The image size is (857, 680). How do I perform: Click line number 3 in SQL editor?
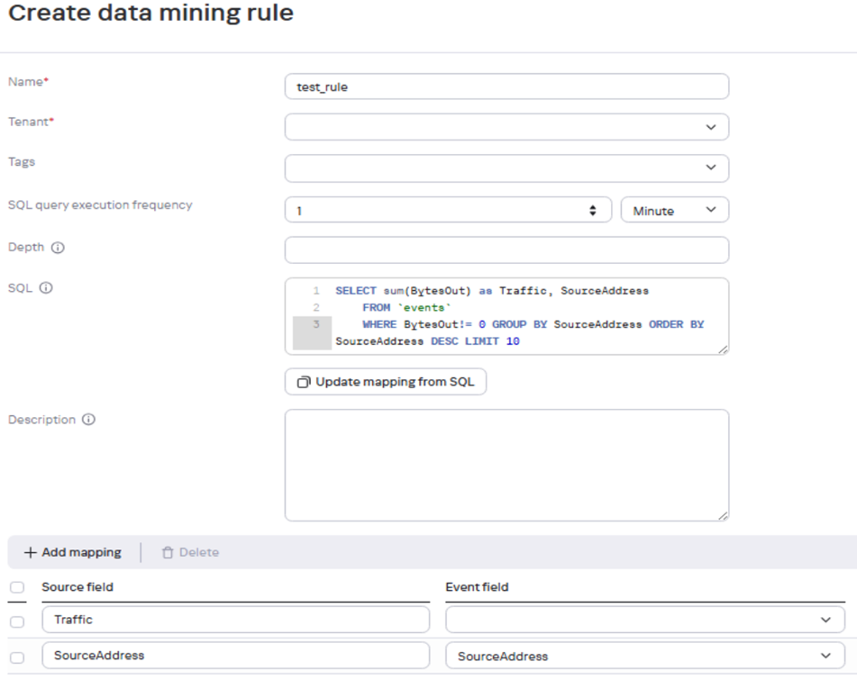tap(316, 324)
